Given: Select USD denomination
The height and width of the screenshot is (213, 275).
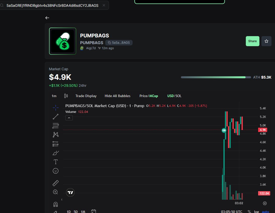Looking at the screenshot, I should tap(170, 96).
